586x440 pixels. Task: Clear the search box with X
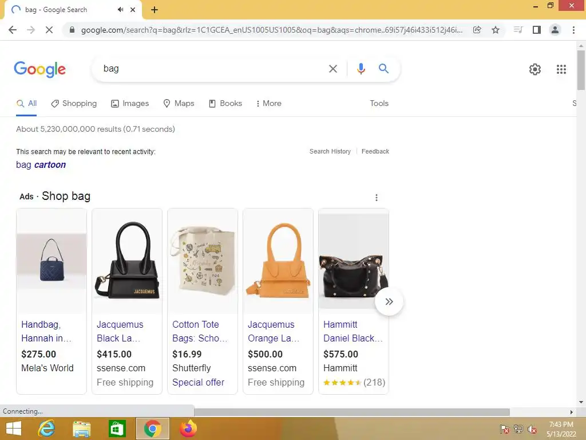332,69
